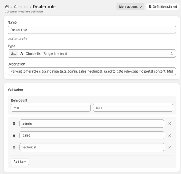Remove the sales choice item
Viewport: 181px width, 174px height.
click(170, 136)
